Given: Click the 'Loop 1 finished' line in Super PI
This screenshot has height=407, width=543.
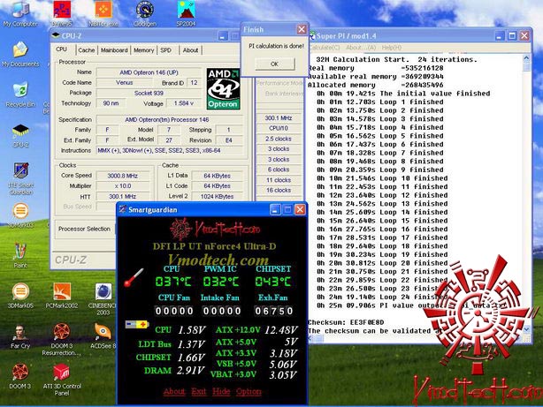Looking at the screenshot, I should (x=380, y=102).
